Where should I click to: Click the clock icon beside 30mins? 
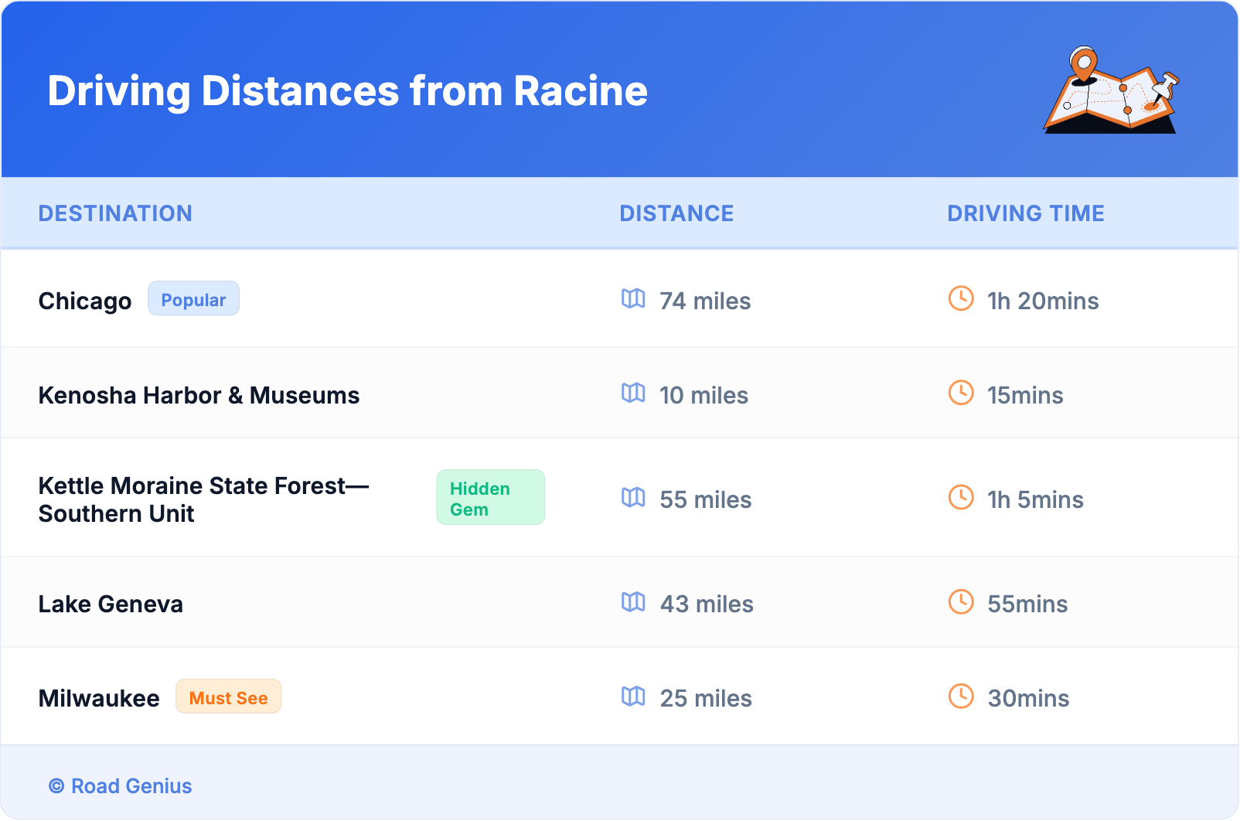point(961,697)
